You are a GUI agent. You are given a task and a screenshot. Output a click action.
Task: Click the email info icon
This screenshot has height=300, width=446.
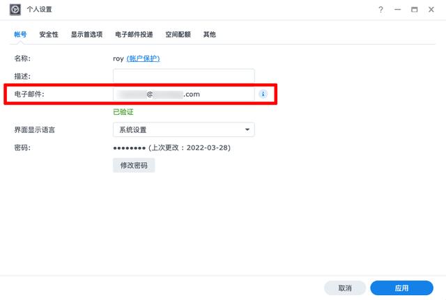[263, 94]
